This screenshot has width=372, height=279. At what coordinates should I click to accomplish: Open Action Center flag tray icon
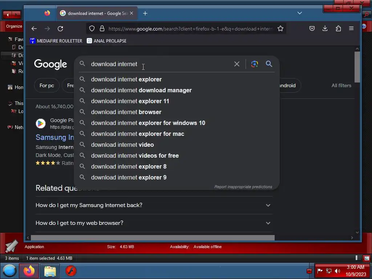click(x=320, y=271)
